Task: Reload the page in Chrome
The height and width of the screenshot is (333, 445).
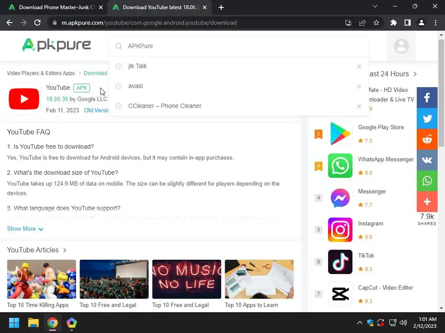Action: click(x=37, y=23)
